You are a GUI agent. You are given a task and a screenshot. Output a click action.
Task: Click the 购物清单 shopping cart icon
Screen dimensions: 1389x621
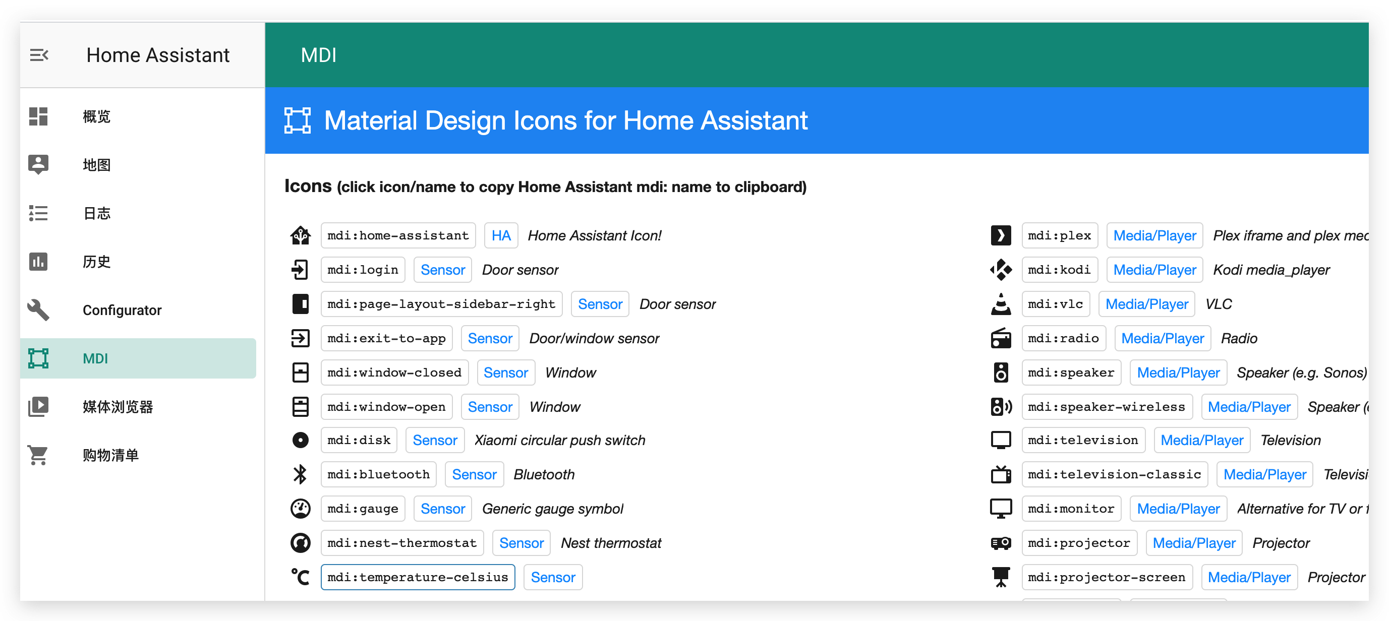click(x=38, y=455)
